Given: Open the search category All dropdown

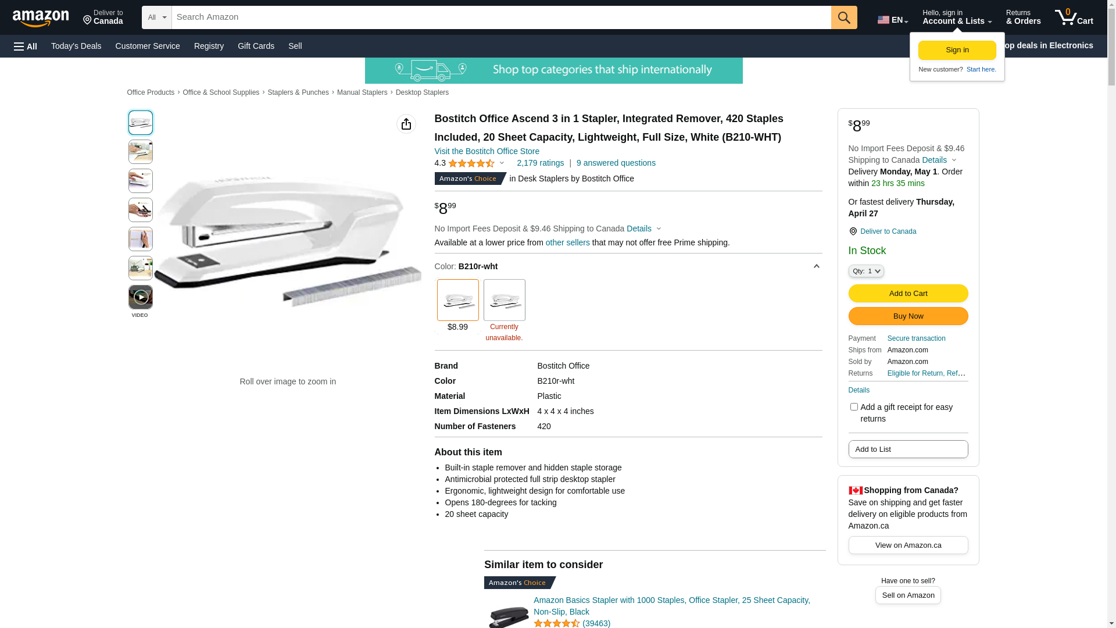Looking at the screenshot, I should click(x=157, y=17).
